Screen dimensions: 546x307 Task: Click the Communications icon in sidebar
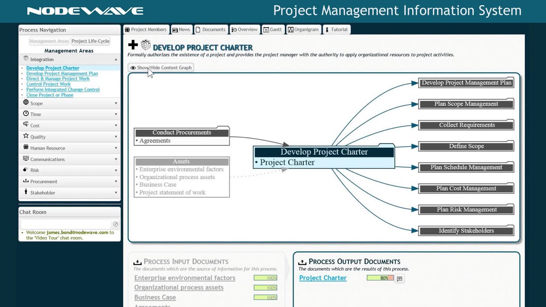pyautogui.click(x=26, y=159)
